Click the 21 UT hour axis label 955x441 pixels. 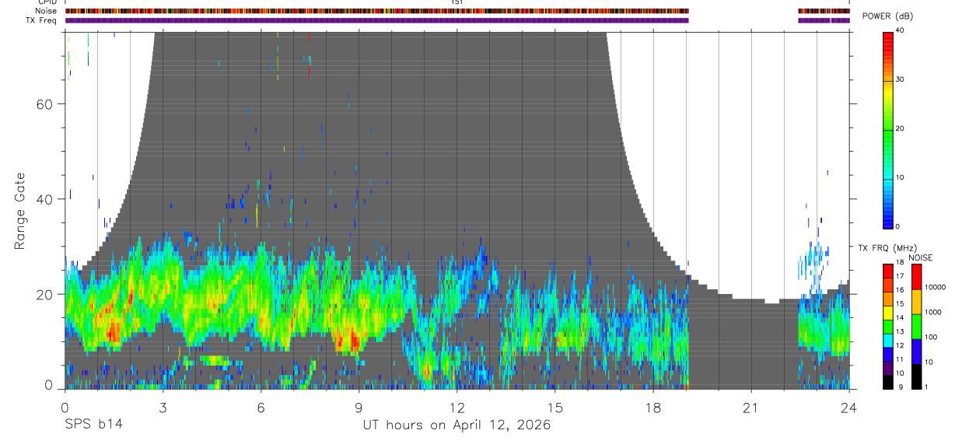(751, 408)
